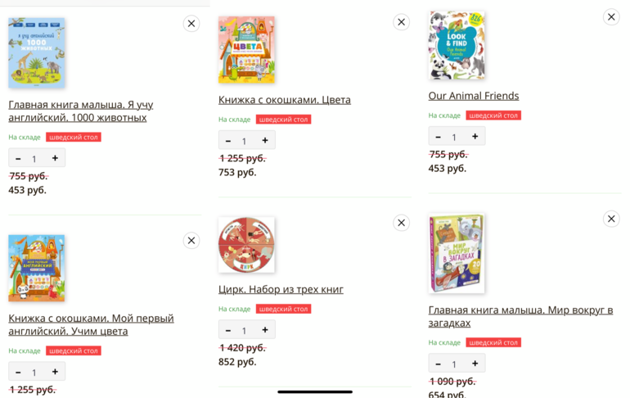Increase quantity of 'Мой первый английский' book
The width and height of the screenshot is (630, 398).
[55, 372]
